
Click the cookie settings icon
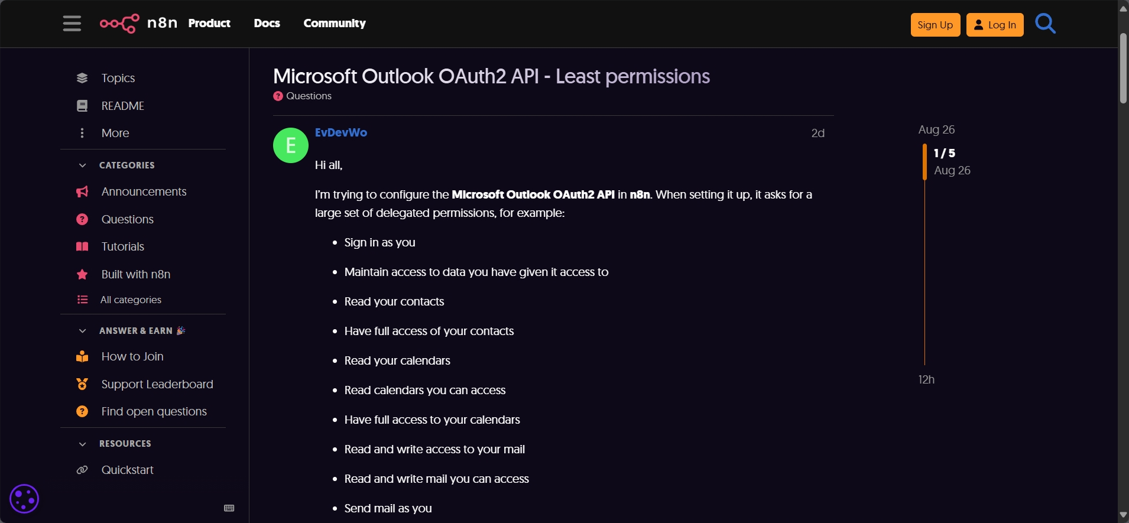click(24, 499)
